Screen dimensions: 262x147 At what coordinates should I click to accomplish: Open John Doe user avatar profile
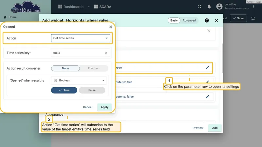coord(219,7)
